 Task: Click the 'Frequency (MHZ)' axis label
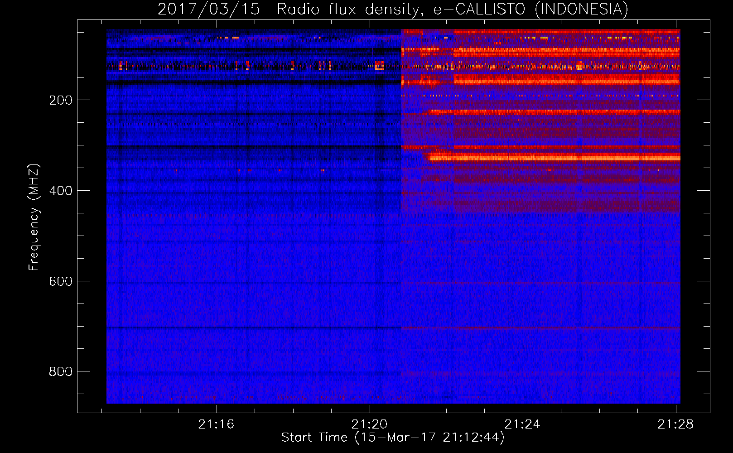34,217
